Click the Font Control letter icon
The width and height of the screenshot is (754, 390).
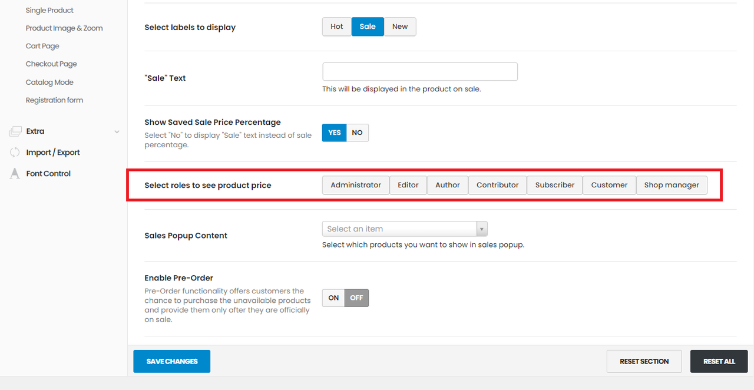point(15,174)
